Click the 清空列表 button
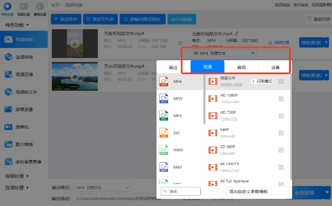This screenshot has width=332, height=206. click(x=319, y=19)
